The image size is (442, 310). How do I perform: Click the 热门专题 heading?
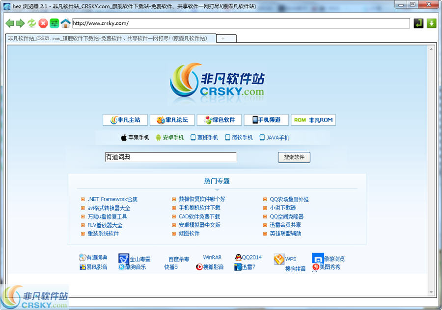(x=217, y=181)
